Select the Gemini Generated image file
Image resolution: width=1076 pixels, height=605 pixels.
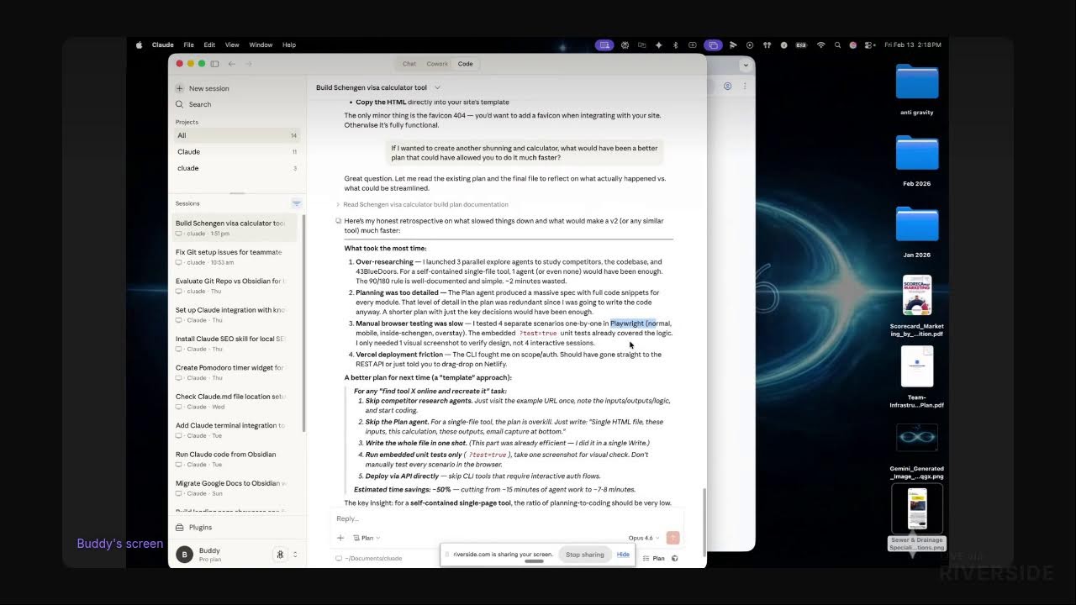click(917, 438)
